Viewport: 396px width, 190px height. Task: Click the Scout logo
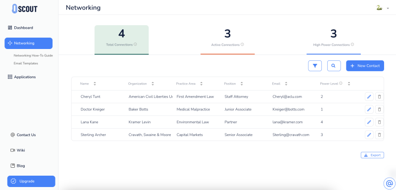[x=24, y=8]
